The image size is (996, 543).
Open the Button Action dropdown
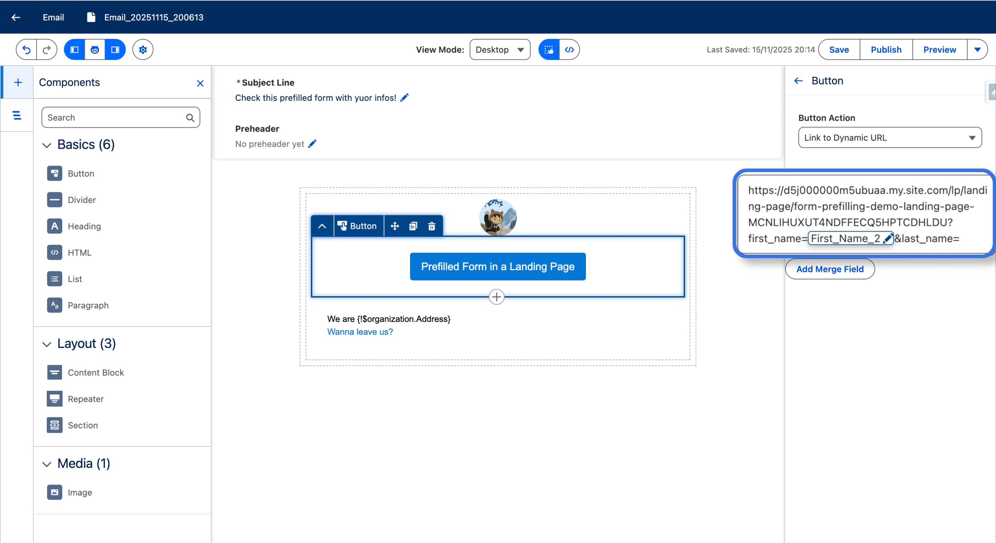tap(889, 138)
